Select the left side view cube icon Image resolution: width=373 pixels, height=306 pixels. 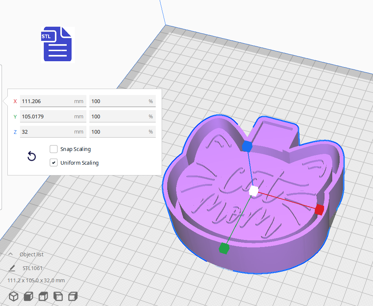pos(58,296)
